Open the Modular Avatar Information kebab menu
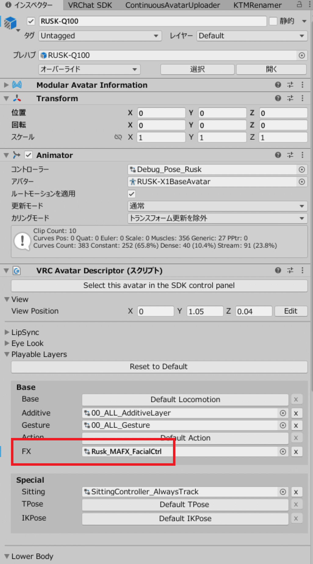The image size is (313, 564). click(x=302, y=85)
